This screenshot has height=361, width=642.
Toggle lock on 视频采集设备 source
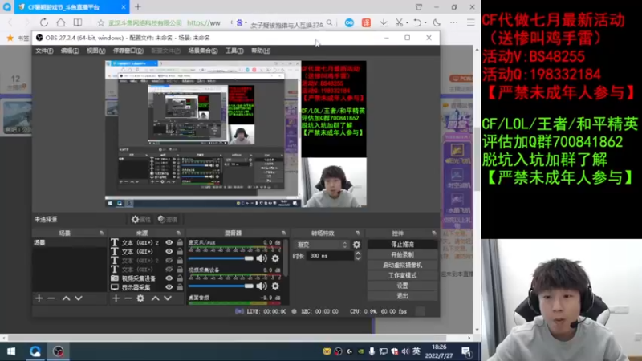180,278
